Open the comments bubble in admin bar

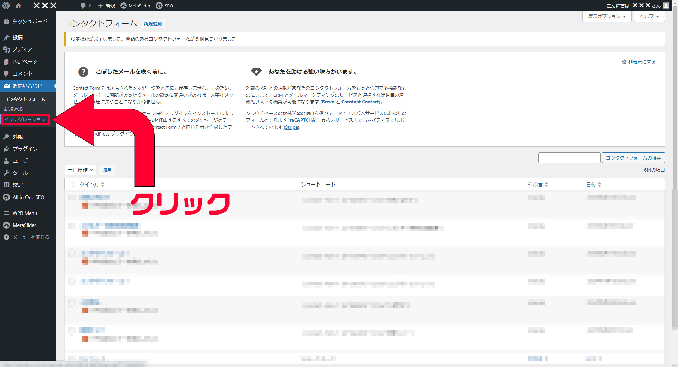pyautogui.click(x=83, y=6)
